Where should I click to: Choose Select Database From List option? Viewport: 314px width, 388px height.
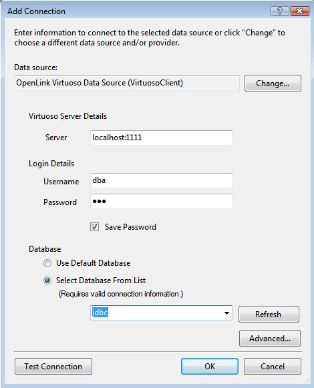[x=47, y=280]
